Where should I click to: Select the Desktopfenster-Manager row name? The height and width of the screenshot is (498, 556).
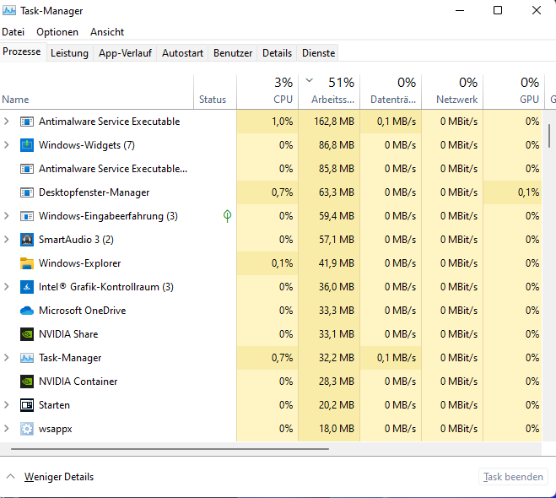point(94,192)
